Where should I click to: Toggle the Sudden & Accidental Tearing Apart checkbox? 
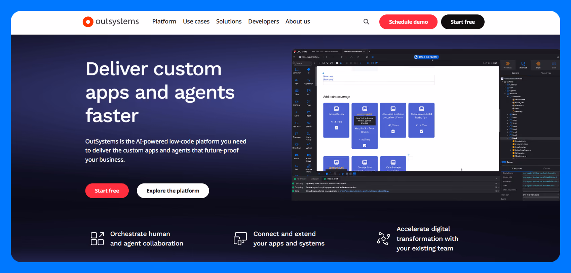[421, 131]
